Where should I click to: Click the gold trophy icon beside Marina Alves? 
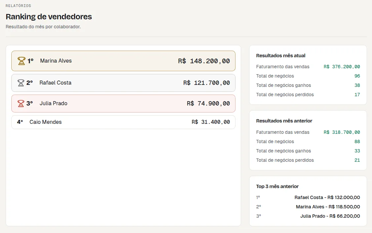coord(21,61)
